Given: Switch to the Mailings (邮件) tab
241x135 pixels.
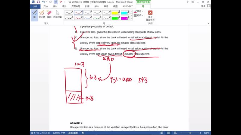Looking at the screenshot, I should pyautogui.click(x=96, y=6).
